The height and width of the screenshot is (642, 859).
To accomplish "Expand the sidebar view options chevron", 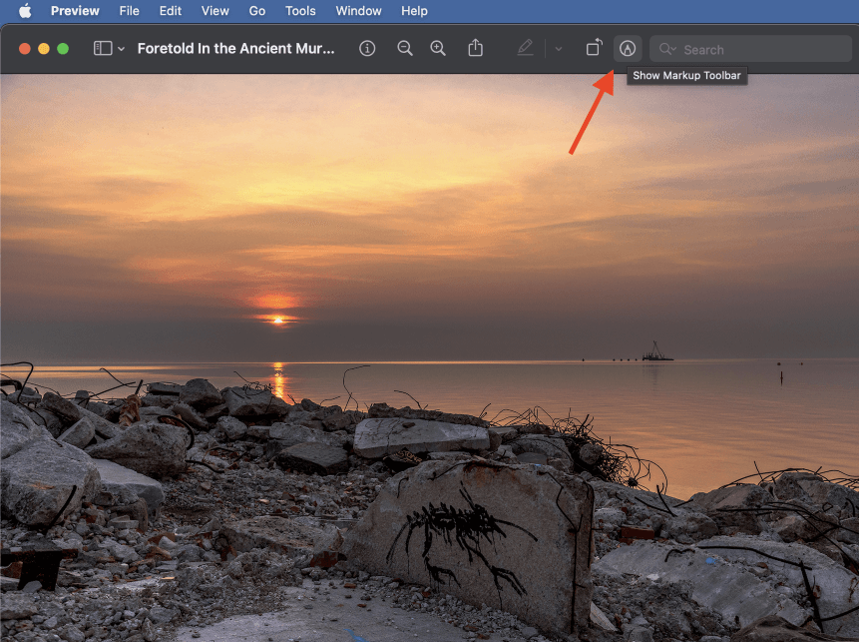I will [x=121, y=49].
